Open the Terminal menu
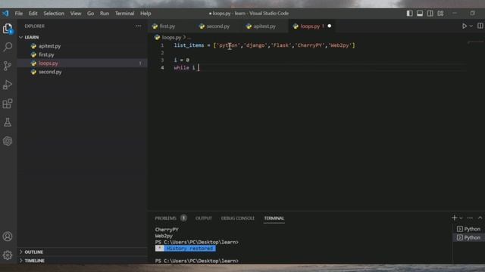The width and height of the screenshot is (485, 272). pyautogui.click(x=124, y=14)
